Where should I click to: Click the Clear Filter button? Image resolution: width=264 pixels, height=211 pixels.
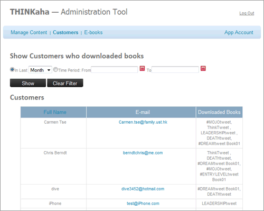(x=65, y=83)
